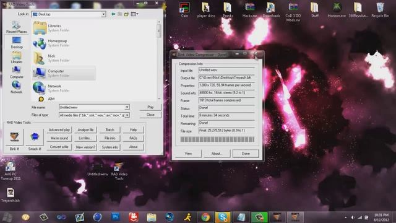Screen dimensions: 396x223
Task: Select Recent Places in the sidebar
Action: (x=17, y=27)
